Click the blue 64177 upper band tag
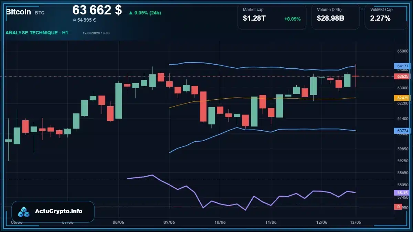This screenshot has width=413, height=232. point(402,66)
